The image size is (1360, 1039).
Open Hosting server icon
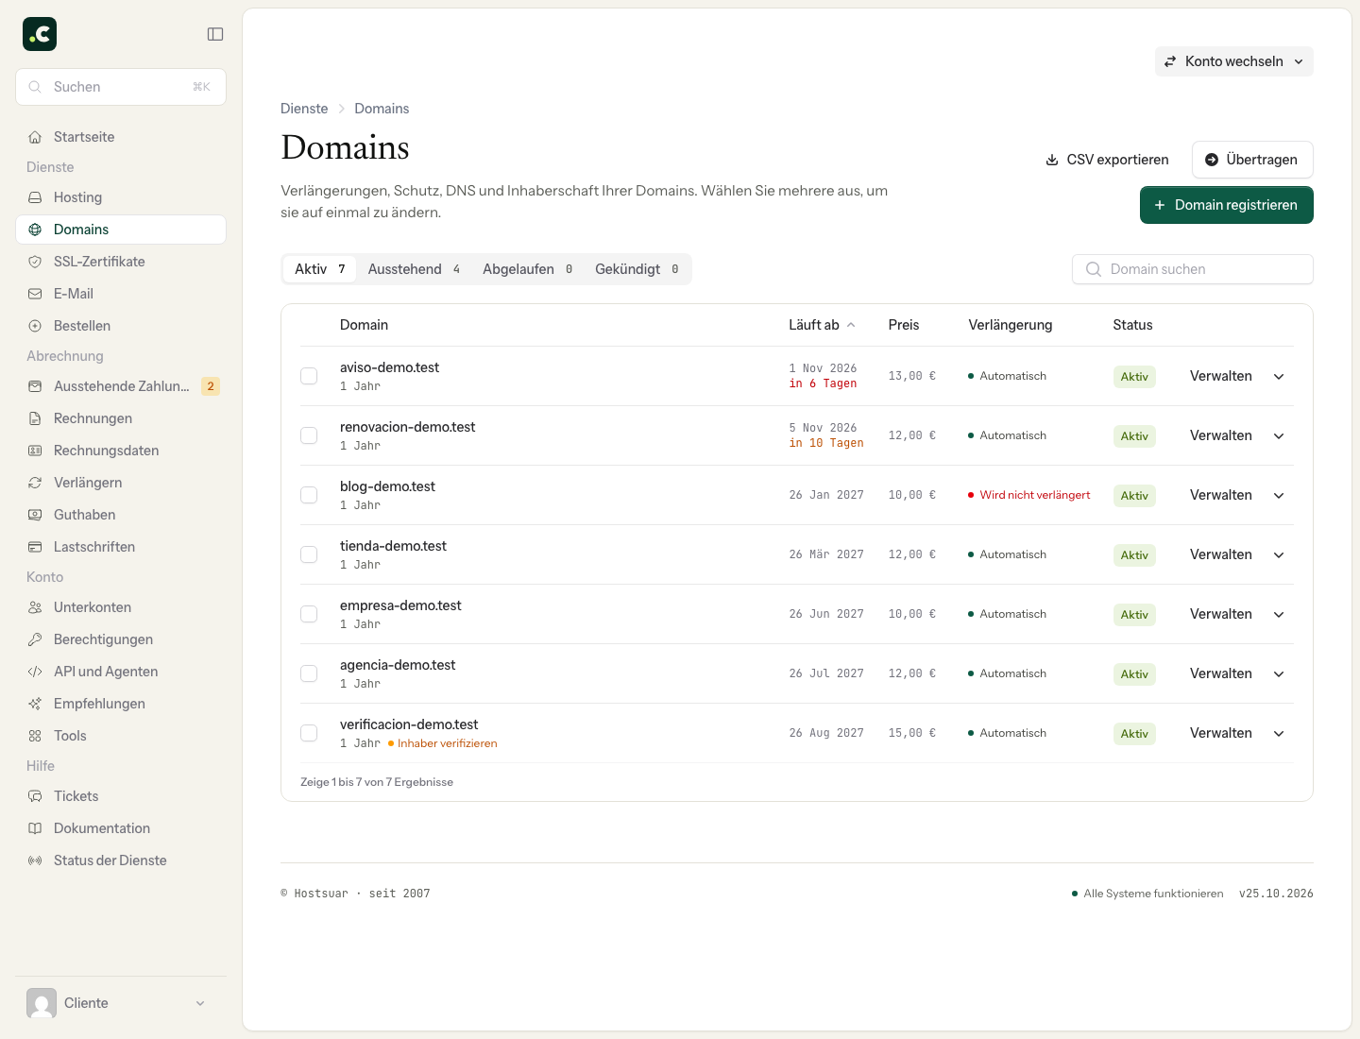click(x=35, y=197)
